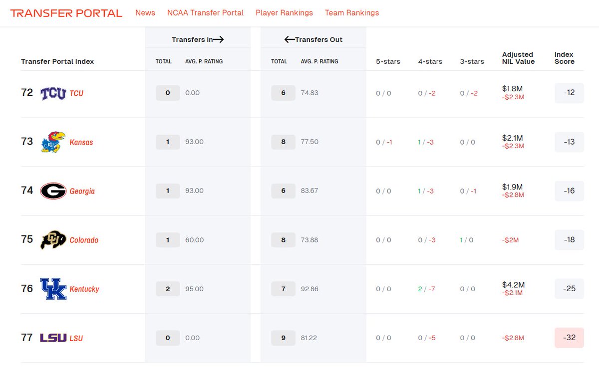
Task: Click the Georgia G logo
Action: coord(53,191)
